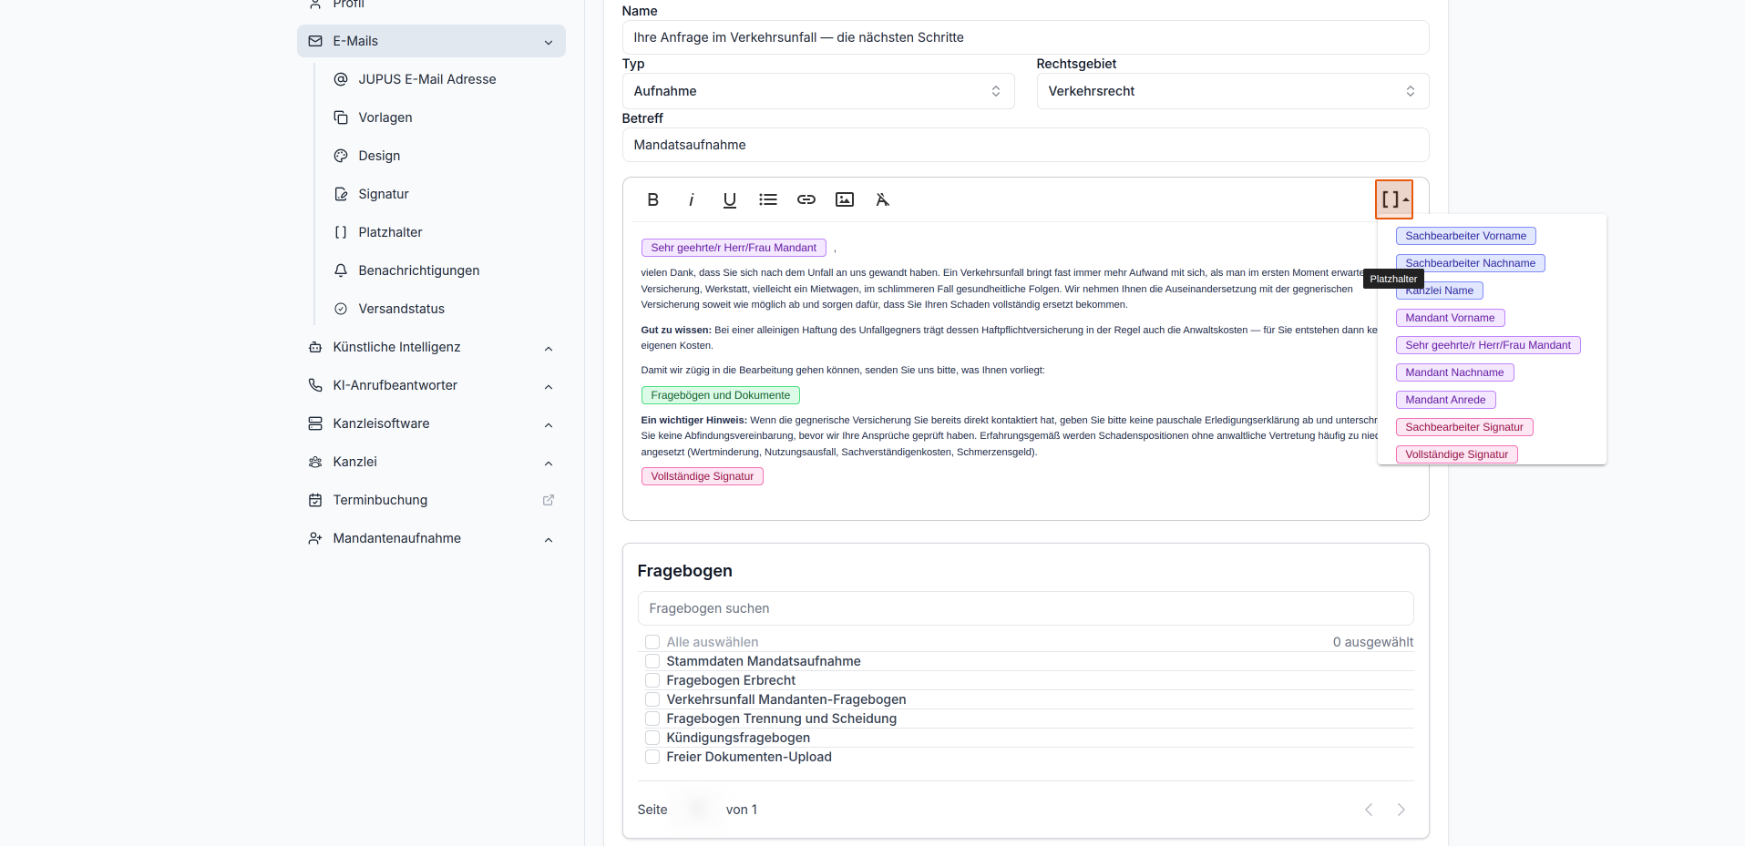Click the Künstliche Intelligenz robot icon
This screenshot has width=1745, height=846.
315,347
